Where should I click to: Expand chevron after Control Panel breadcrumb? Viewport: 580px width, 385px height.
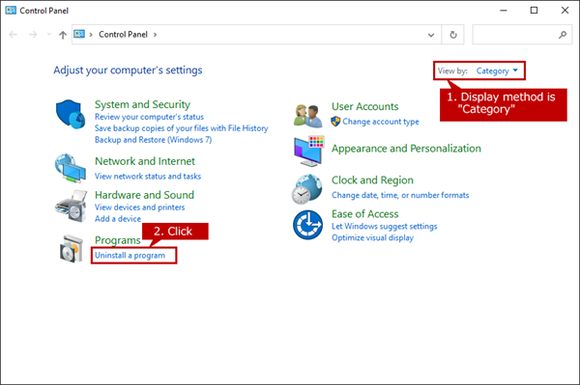[155, 35]
